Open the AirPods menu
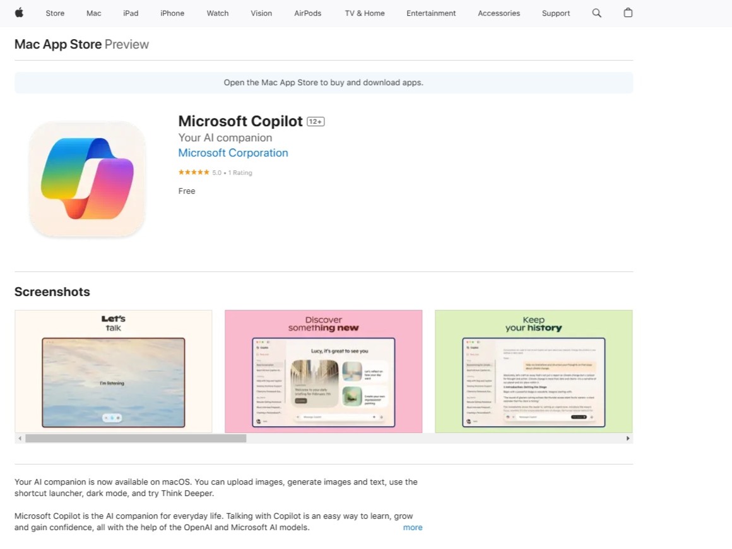 (308, 13)
